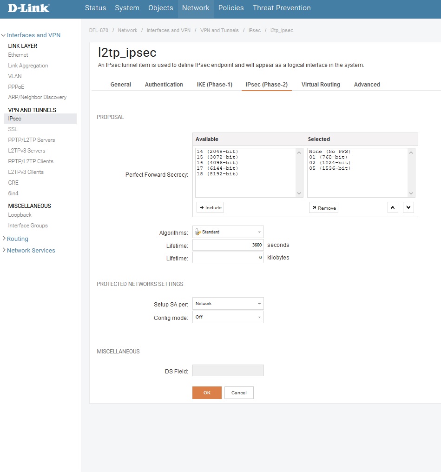Open the Threat Prevention menu
Screen dimensions: 441x472
coord(281,8)
